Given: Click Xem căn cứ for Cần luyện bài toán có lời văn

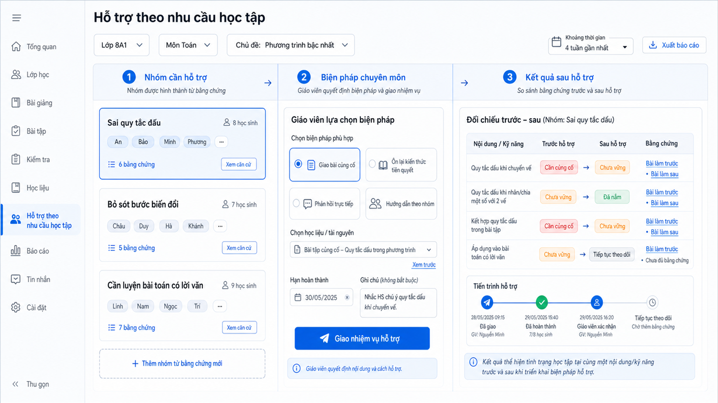Looking at the screenshot, I should click(239, 327).
